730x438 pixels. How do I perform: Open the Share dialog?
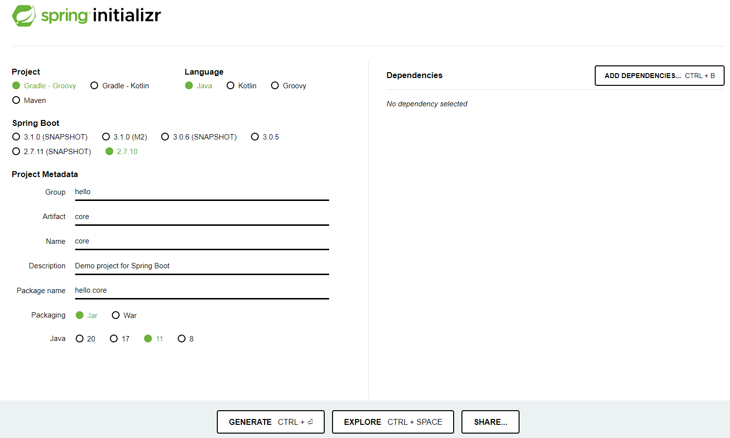pyautogui.click(x=490, y=422)
